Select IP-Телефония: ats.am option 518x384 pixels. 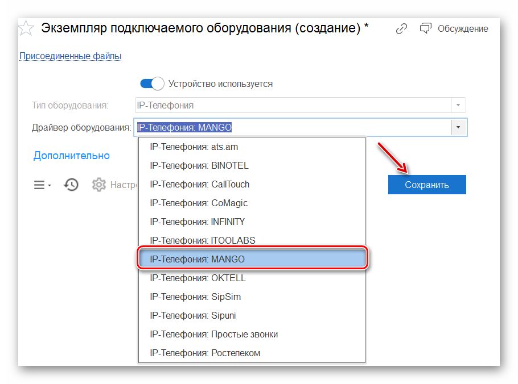click(252, 147)
